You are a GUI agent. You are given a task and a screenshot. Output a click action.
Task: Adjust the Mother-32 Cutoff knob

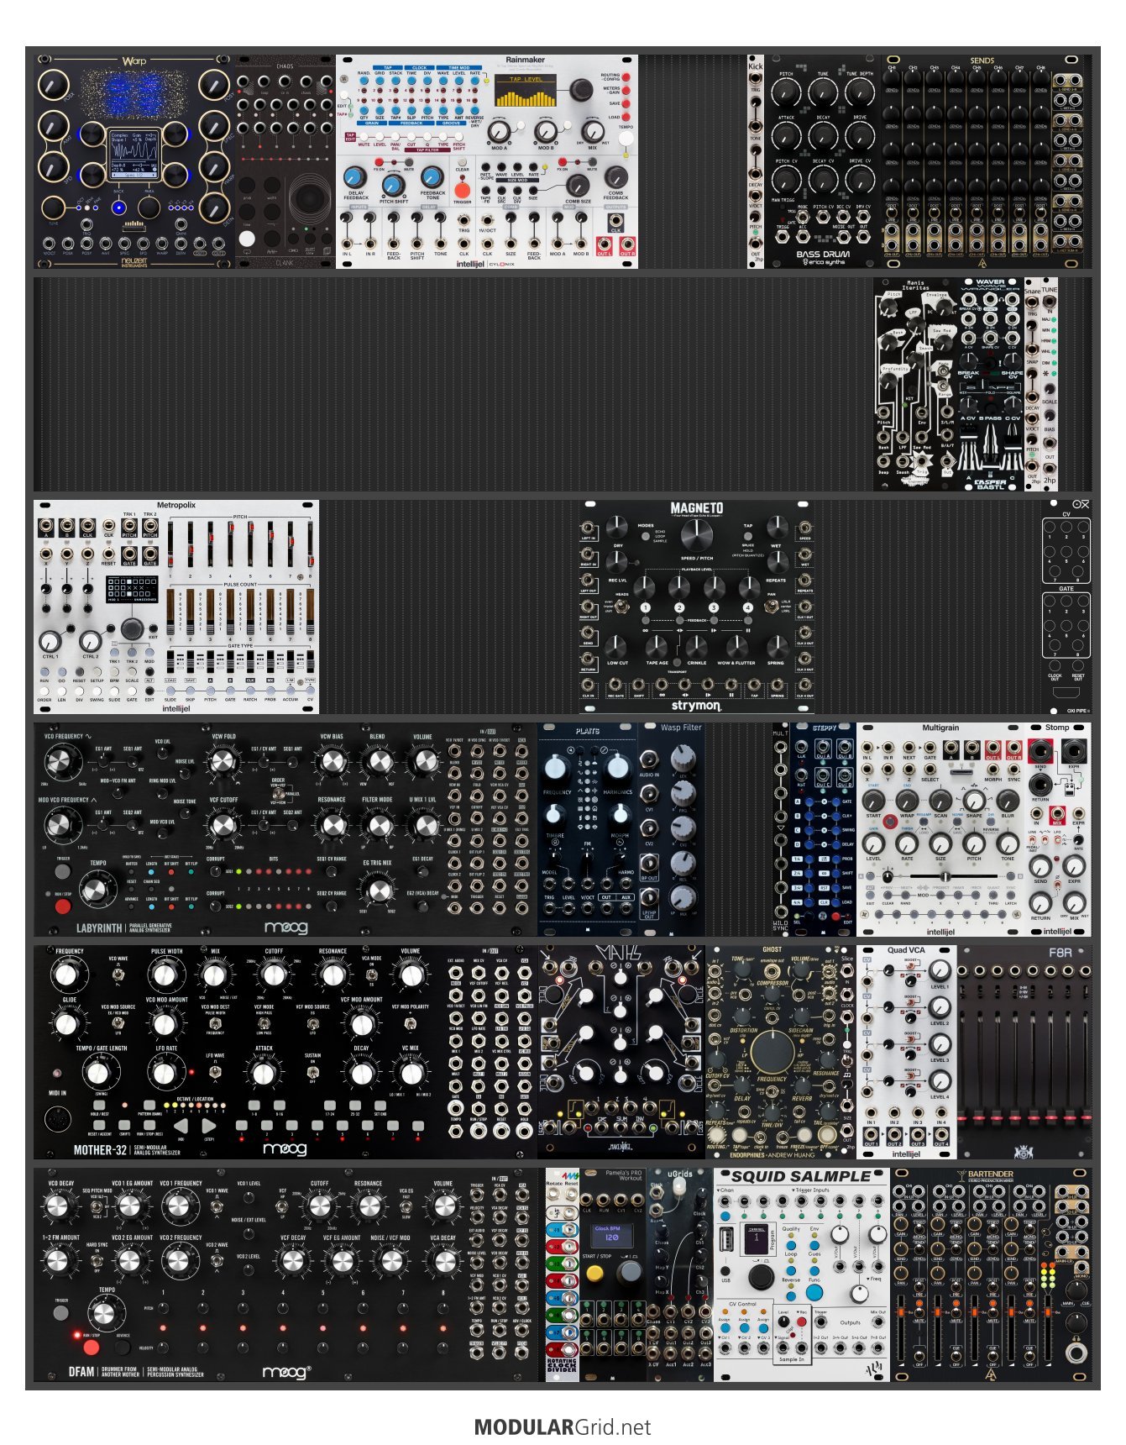coord(274,975)
